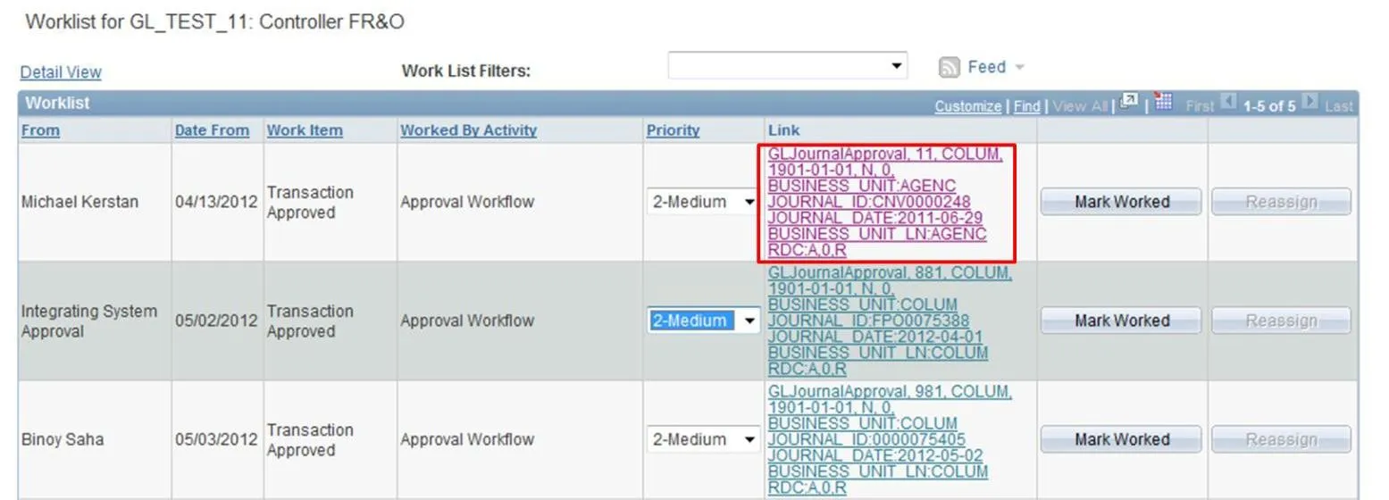
Task: Sort by the Priority column header
Action: click(x=673, y=130)
